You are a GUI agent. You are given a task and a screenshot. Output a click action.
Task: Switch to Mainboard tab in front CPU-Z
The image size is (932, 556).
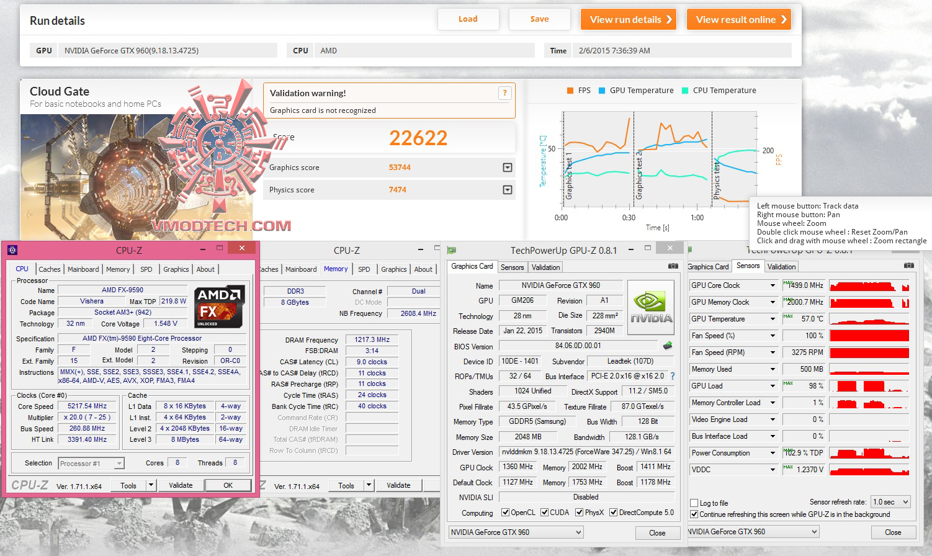pos(83,269)
